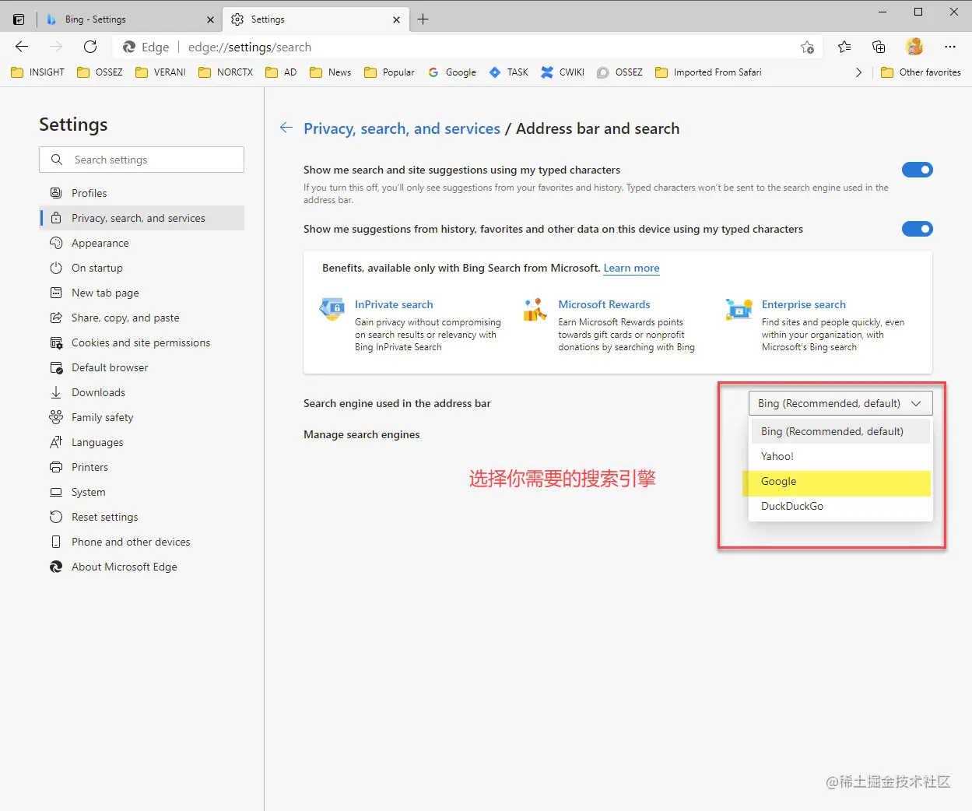Open the NORCTX favorites folder

[226, 72]
